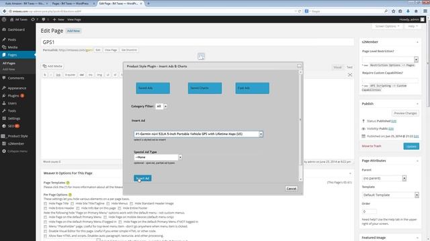Switch the editor to Visual tab

337,67
